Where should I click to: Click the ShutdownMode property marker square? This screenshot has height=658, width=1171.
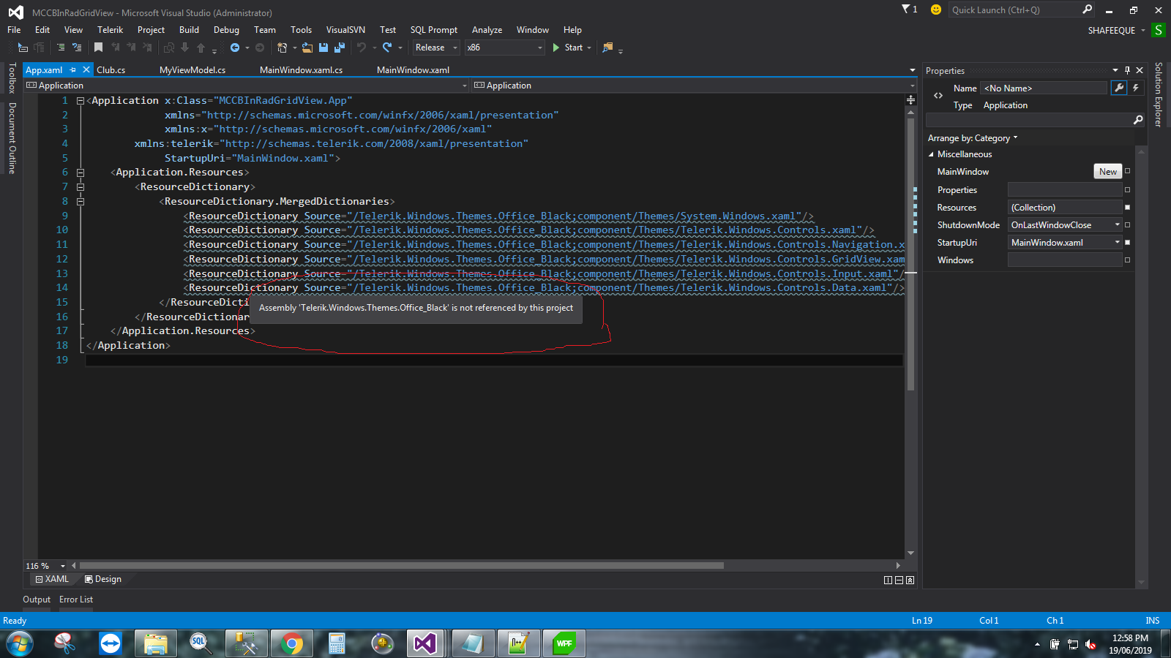tap(1127, 225)
